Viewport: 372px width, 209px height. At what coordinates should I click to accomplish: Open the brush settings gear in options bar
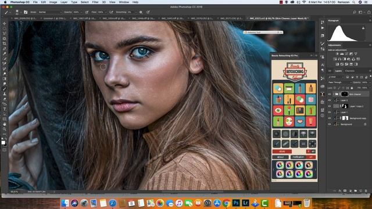[141, 12]
